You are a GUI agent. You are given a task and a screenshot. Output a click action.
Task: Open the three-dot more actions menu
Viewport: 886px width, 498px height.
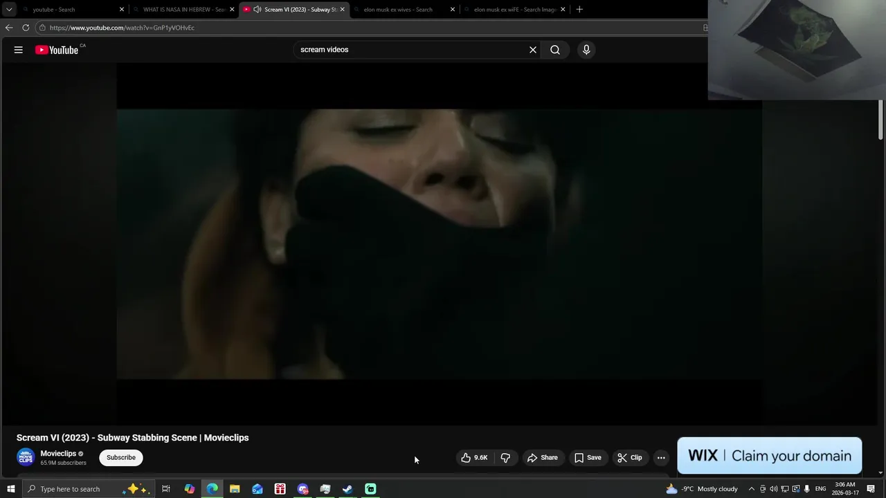[x=661, y=457]
